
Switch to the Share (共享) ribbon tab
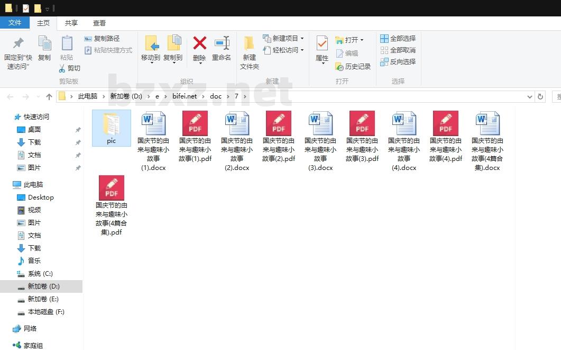(71, 23)
